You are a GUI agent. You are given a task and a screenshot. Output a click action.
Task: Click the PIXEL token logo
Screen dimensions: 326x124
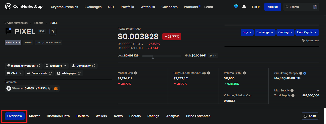[x=8, y=31]
